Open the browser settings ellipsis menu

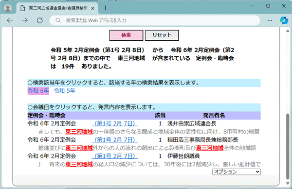coord(270,20)
